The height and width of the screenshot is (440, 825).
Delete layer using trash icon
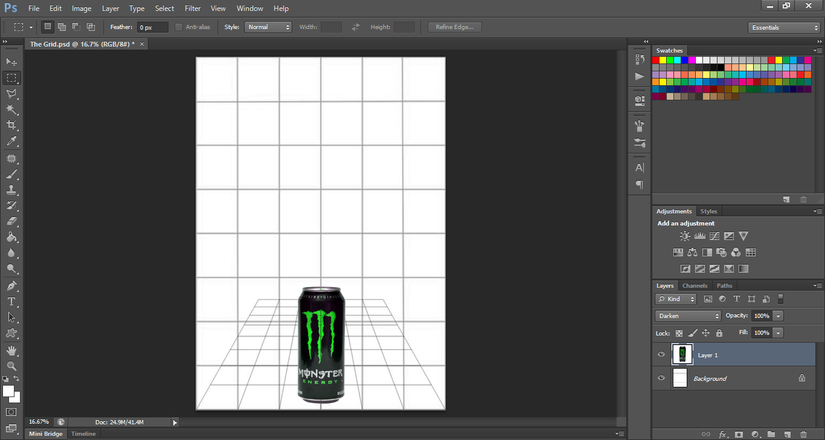(803, 434)
